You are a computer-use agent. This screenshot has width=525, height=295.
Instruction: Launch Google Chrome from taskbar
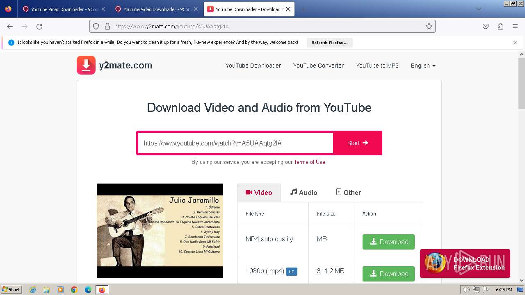(x=74, y=290)
